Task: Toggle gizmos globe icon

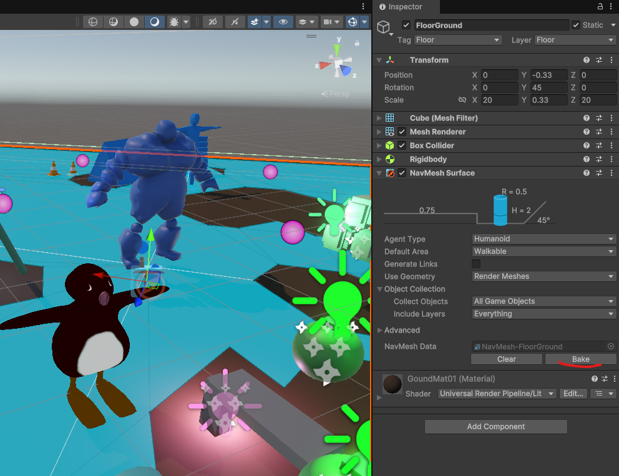Action: pos(352,22)
